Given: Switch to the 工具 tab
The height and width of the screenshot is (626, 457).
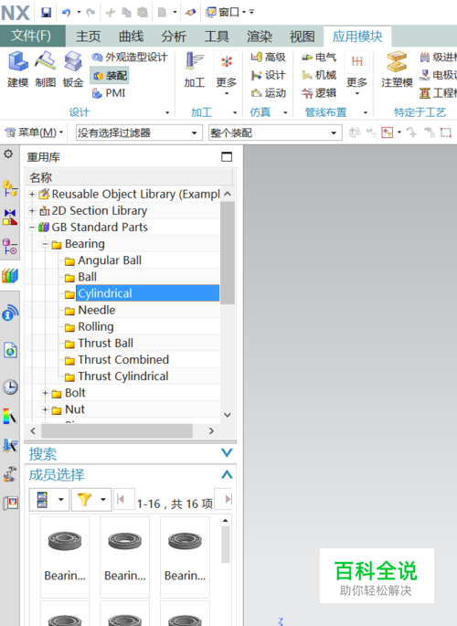Looking at the screenshot, I should 217,37.
